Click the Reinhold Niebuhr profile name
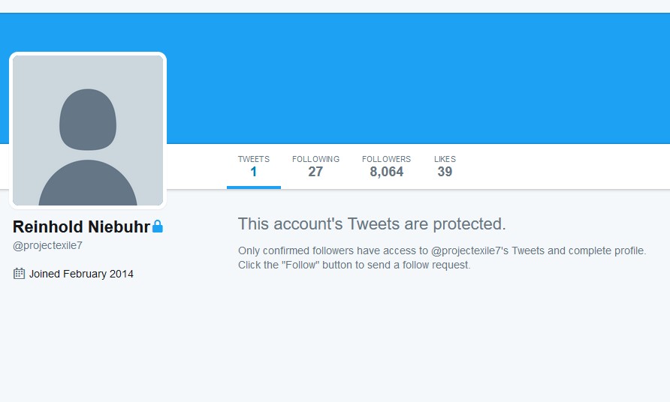The height and width of the screenshot is (402, 670). coord(81,226)
